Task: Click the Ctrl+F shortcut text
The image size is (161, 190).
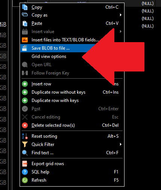Action: tap(112, 153)
